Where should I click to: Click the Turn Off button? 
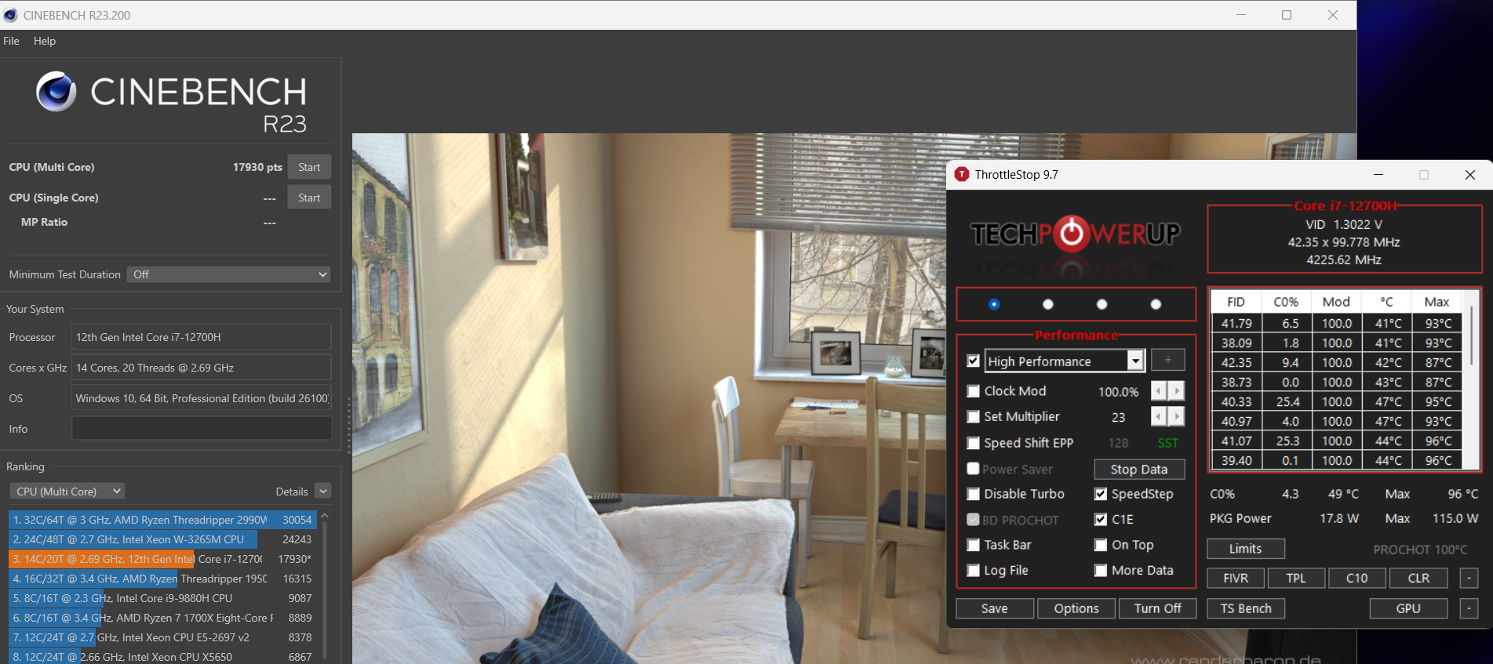click(1158, 608)
